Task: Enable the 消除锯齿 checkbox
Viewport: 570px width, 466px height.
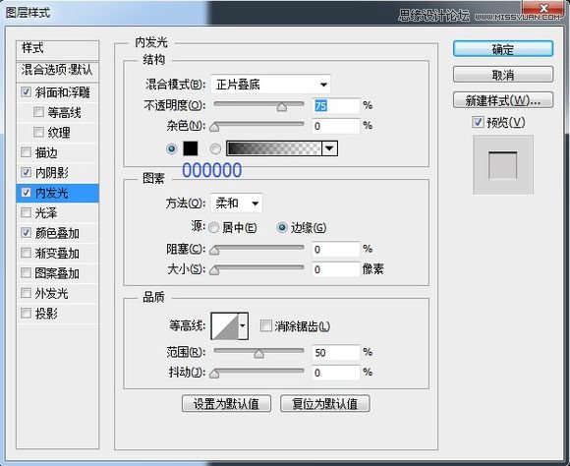Action: point(265,325)
